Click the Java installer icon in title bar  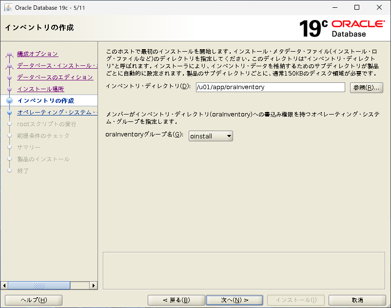point(8,7)
